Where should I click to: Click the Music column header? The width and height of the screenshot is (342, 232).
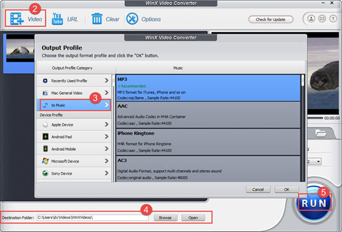coord(178,68)
